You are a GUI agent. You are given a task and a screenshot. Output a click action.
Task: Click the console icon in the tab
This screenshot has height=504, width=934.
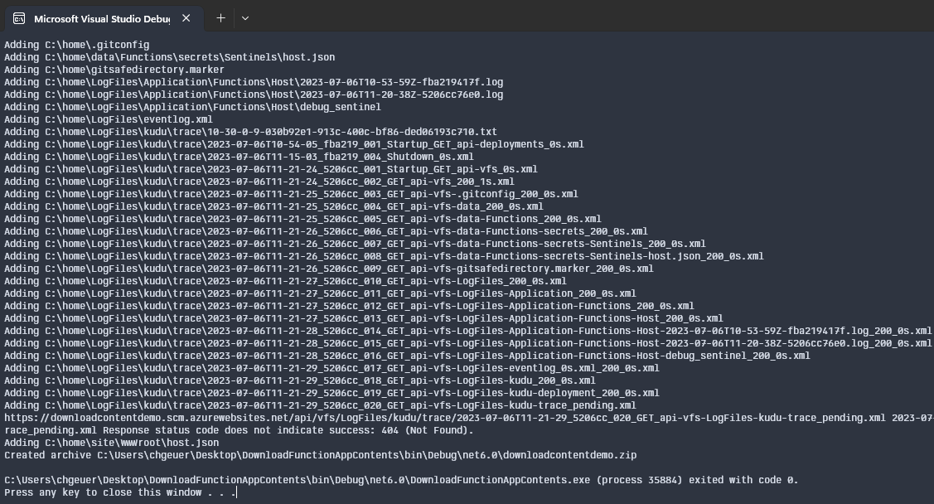pyautogui.click(x=19, y=18)
